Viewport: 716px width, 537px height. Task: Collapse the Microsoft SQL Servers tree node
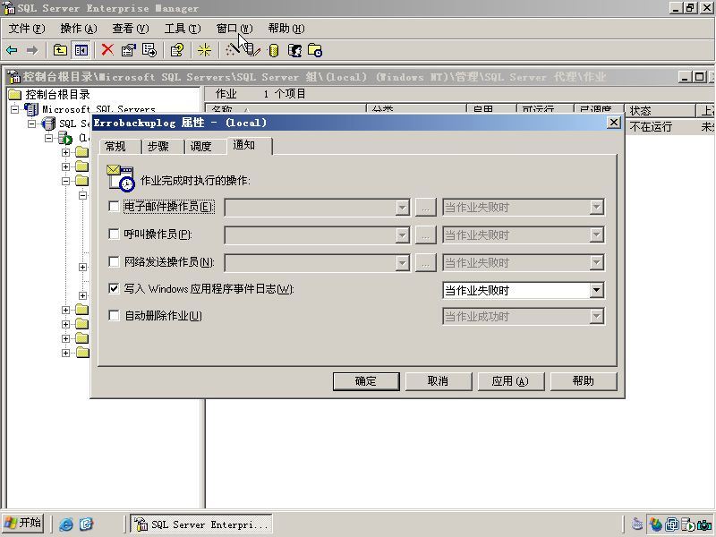pyautogui.click(x=15, y=109)
